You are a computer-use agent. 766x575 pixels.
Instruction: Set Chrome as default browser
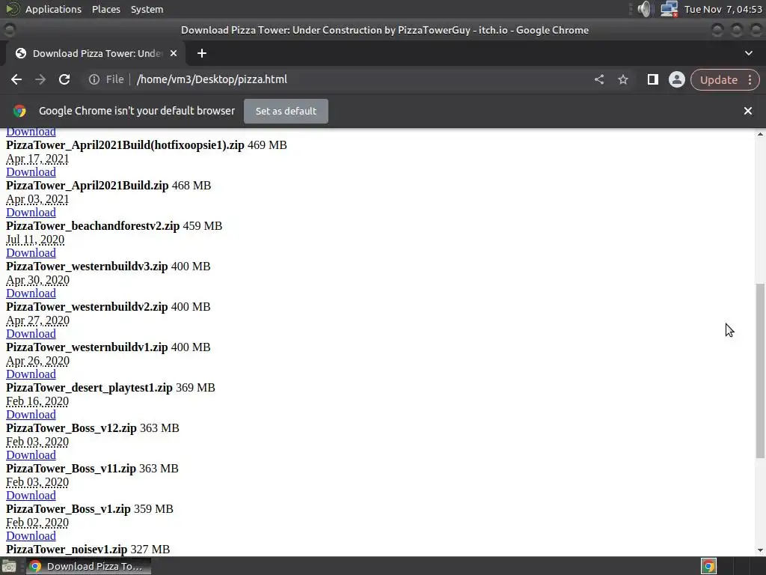(286, 111)
